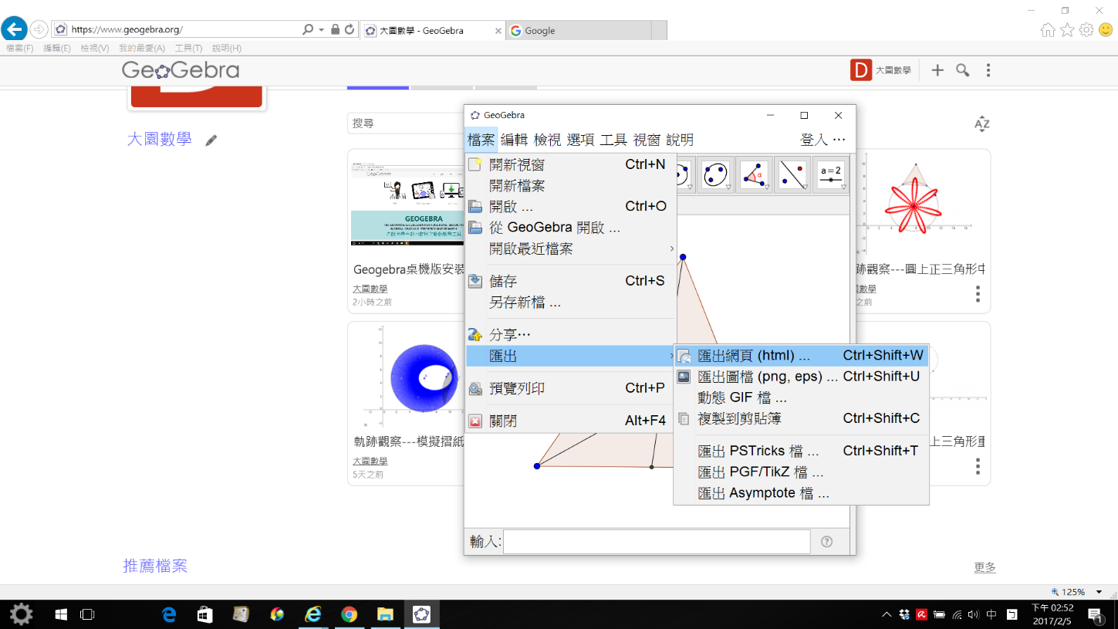The width and height of the screenshot is (1118, 629).
Task: Click the GeoGebra logo on the website
Action: point(181,70)
